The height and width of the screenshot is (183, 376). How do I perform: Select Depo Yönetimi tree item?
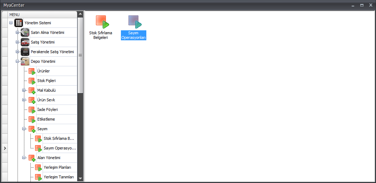pyautogui.click(x=43, y=61)
